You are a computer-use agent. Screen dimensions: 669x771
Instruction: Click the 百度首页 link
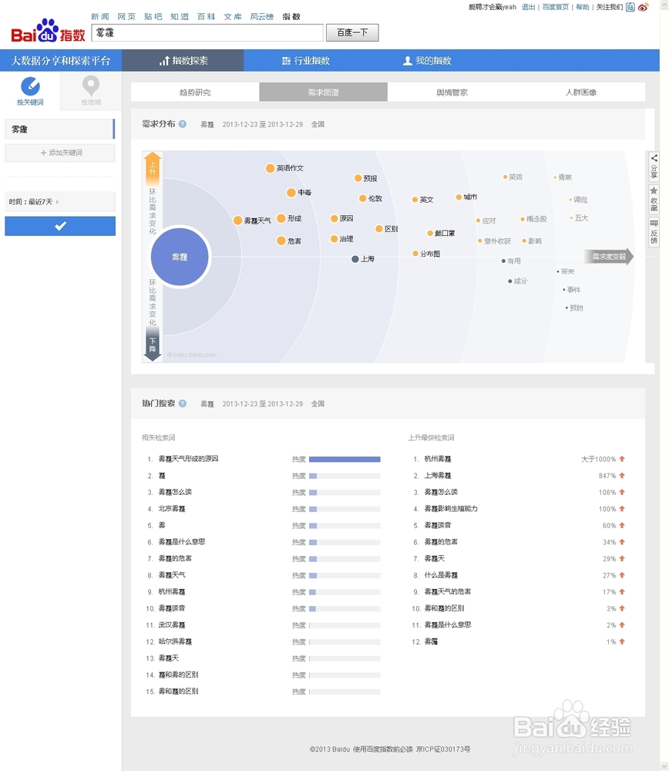556,7
